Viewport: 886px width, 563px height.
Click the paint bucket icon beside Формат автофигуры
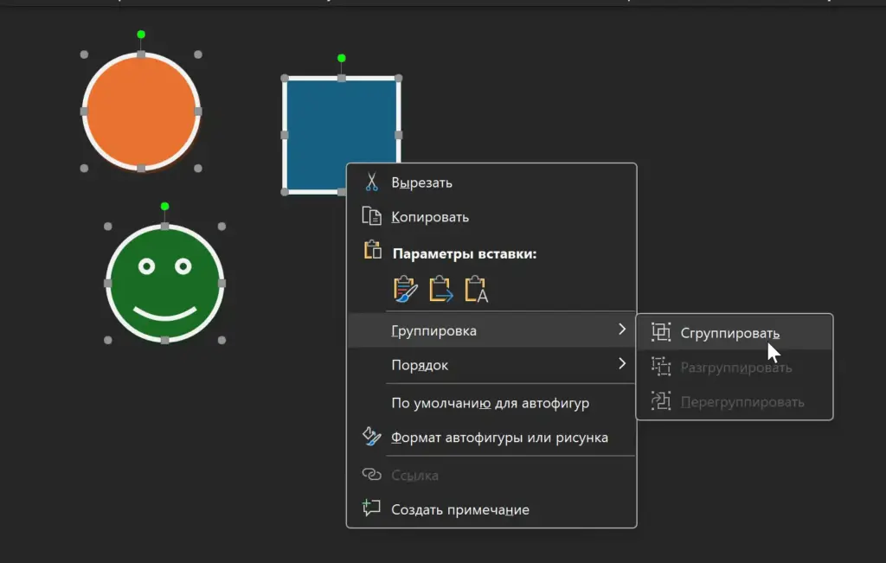371,437
